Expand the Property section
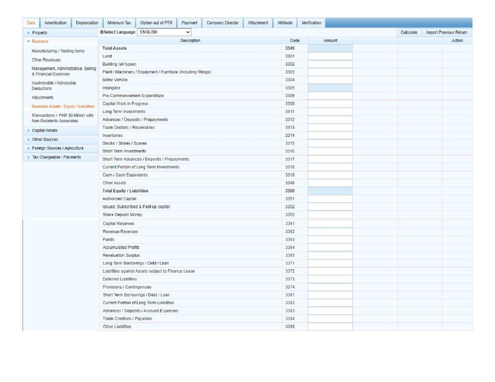Screen dimensions: 495x382 [x=40, y=32]
